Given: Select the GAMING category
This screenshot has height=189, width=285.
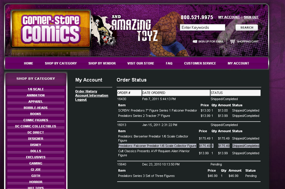Looking at the screenshot, I should [36, 163].
